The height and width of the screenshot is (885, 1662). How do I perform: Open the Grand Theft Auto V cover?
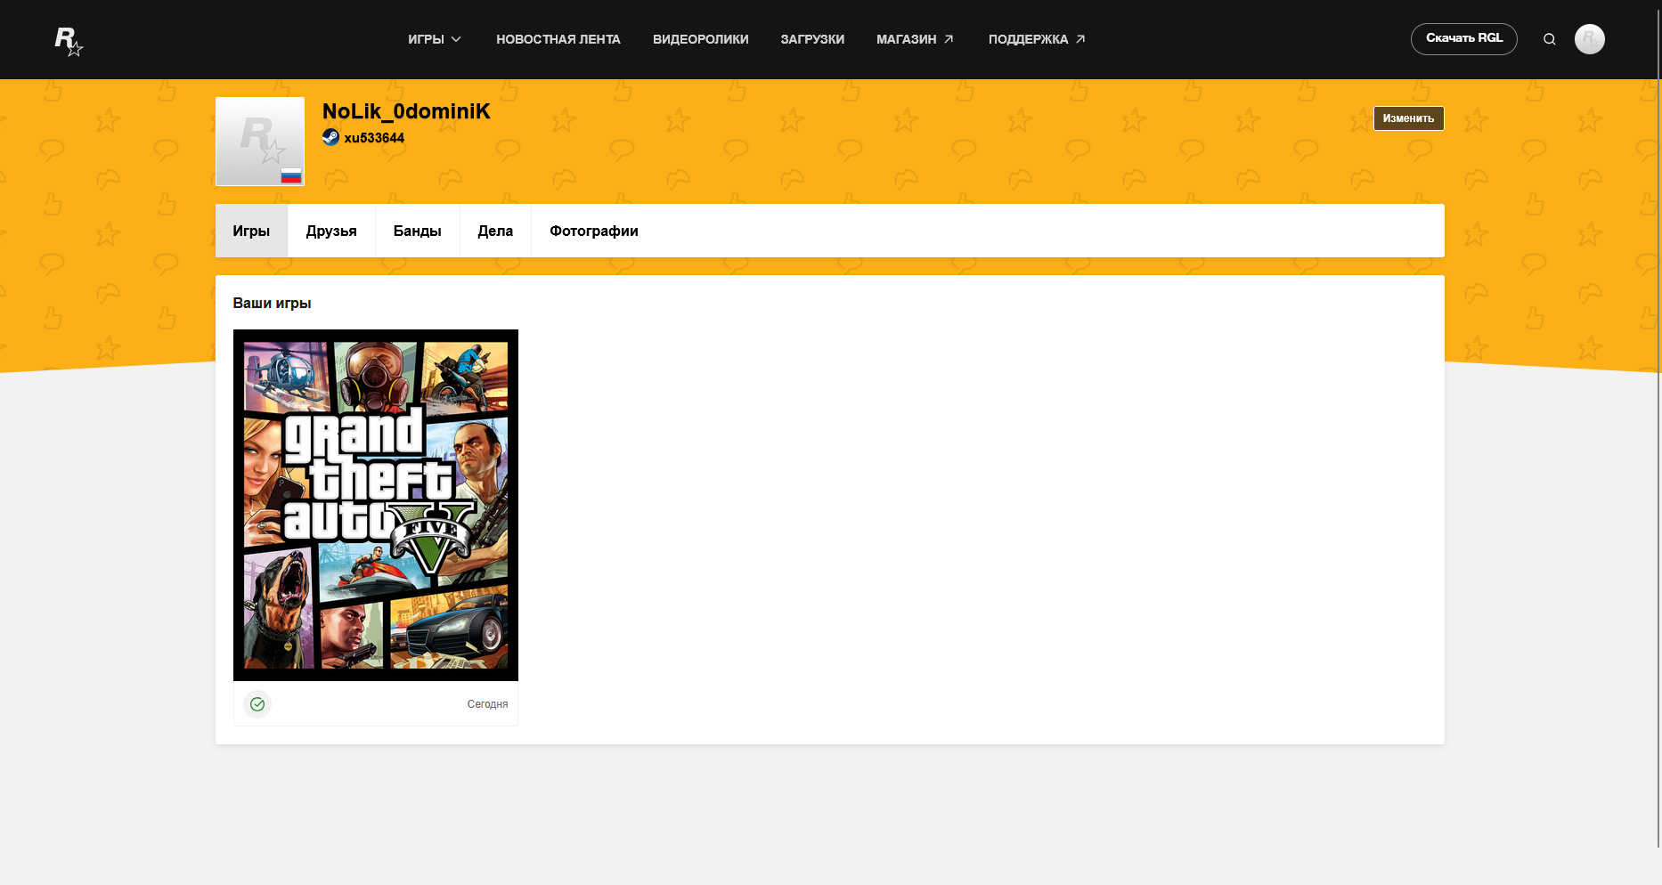[376, 505]
